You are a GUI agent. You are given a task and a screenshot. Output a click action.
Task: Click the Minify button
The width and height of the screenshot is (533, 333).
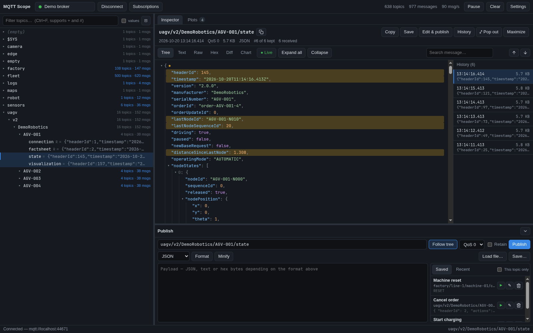(x=224, y=256)
